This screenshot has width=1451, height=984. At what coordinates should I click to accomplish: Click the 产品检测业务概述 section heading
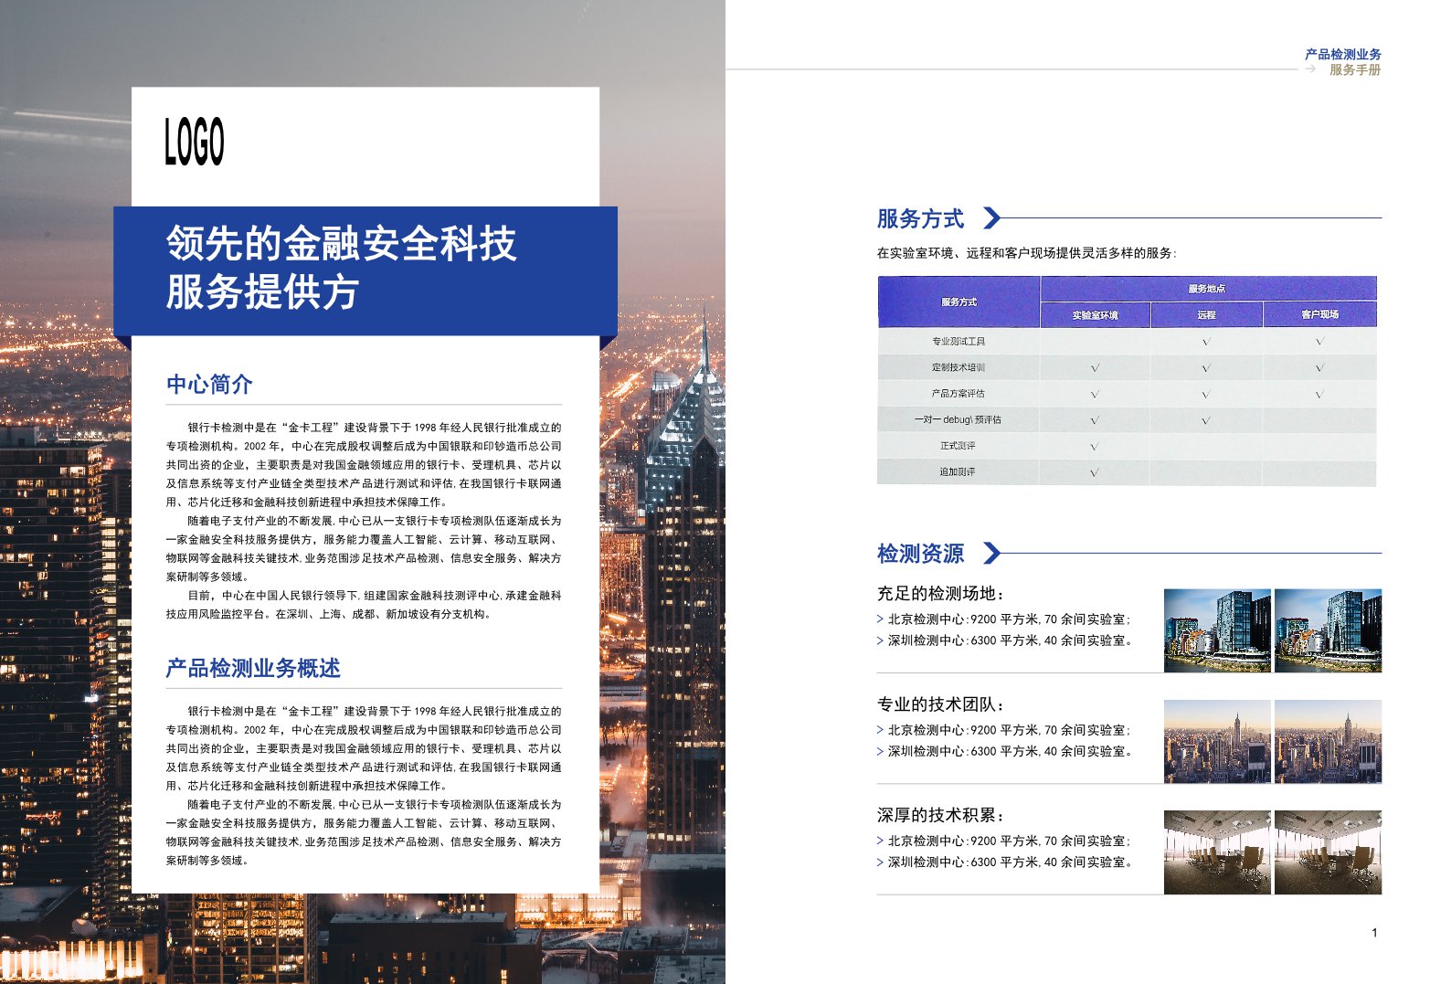tap(253, 668)
